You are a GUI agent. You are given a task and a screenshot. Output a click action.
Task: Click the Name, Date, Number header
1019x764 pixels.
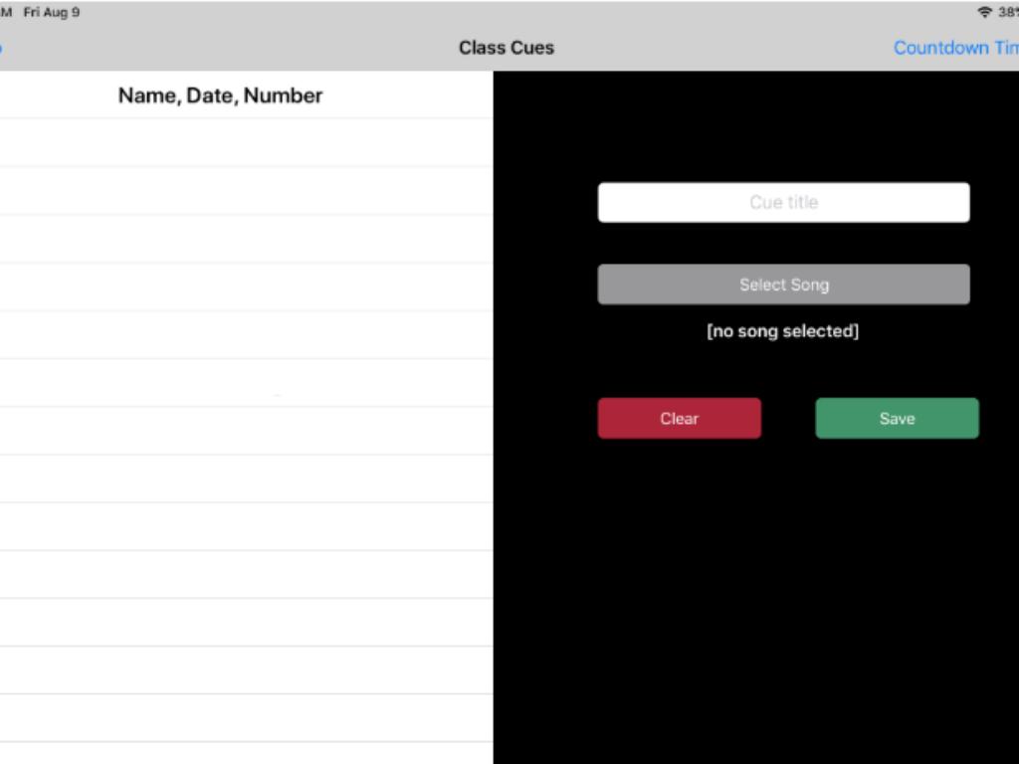(x=220, y=95)
